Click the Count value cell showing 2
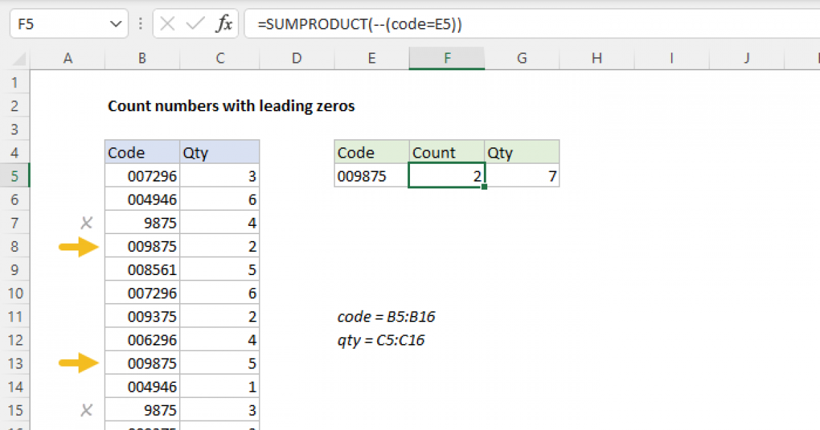820x430 pixels. (x=447, y=175)
